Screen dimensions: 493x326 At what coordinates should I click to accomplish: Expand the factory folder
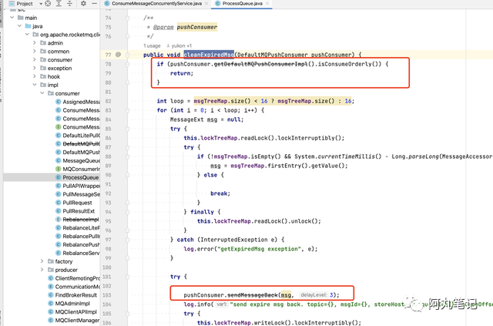[x=42, y=261]
